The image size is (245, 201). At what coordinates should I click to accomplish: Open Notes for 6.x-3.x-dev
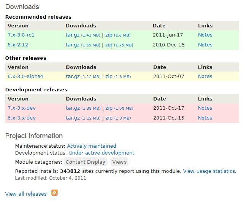pos(205,118)
